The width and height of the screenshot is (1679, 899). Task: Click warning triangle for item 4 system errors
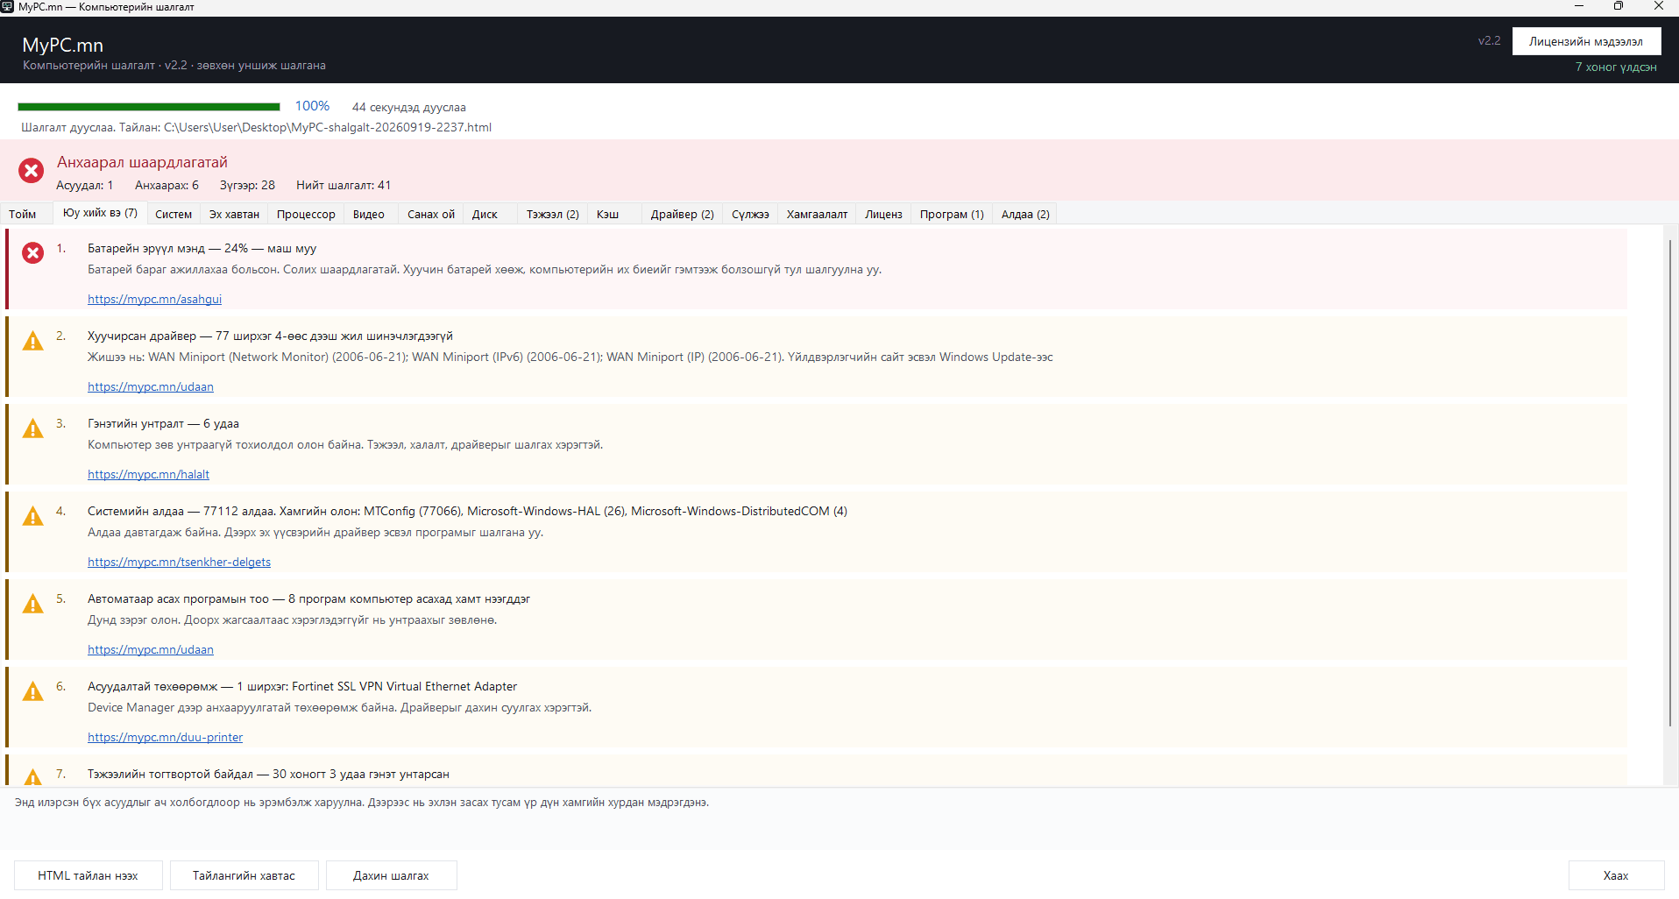coord(33,516)
